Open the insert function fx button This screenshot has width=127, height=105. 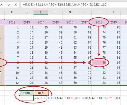(16, 5)
